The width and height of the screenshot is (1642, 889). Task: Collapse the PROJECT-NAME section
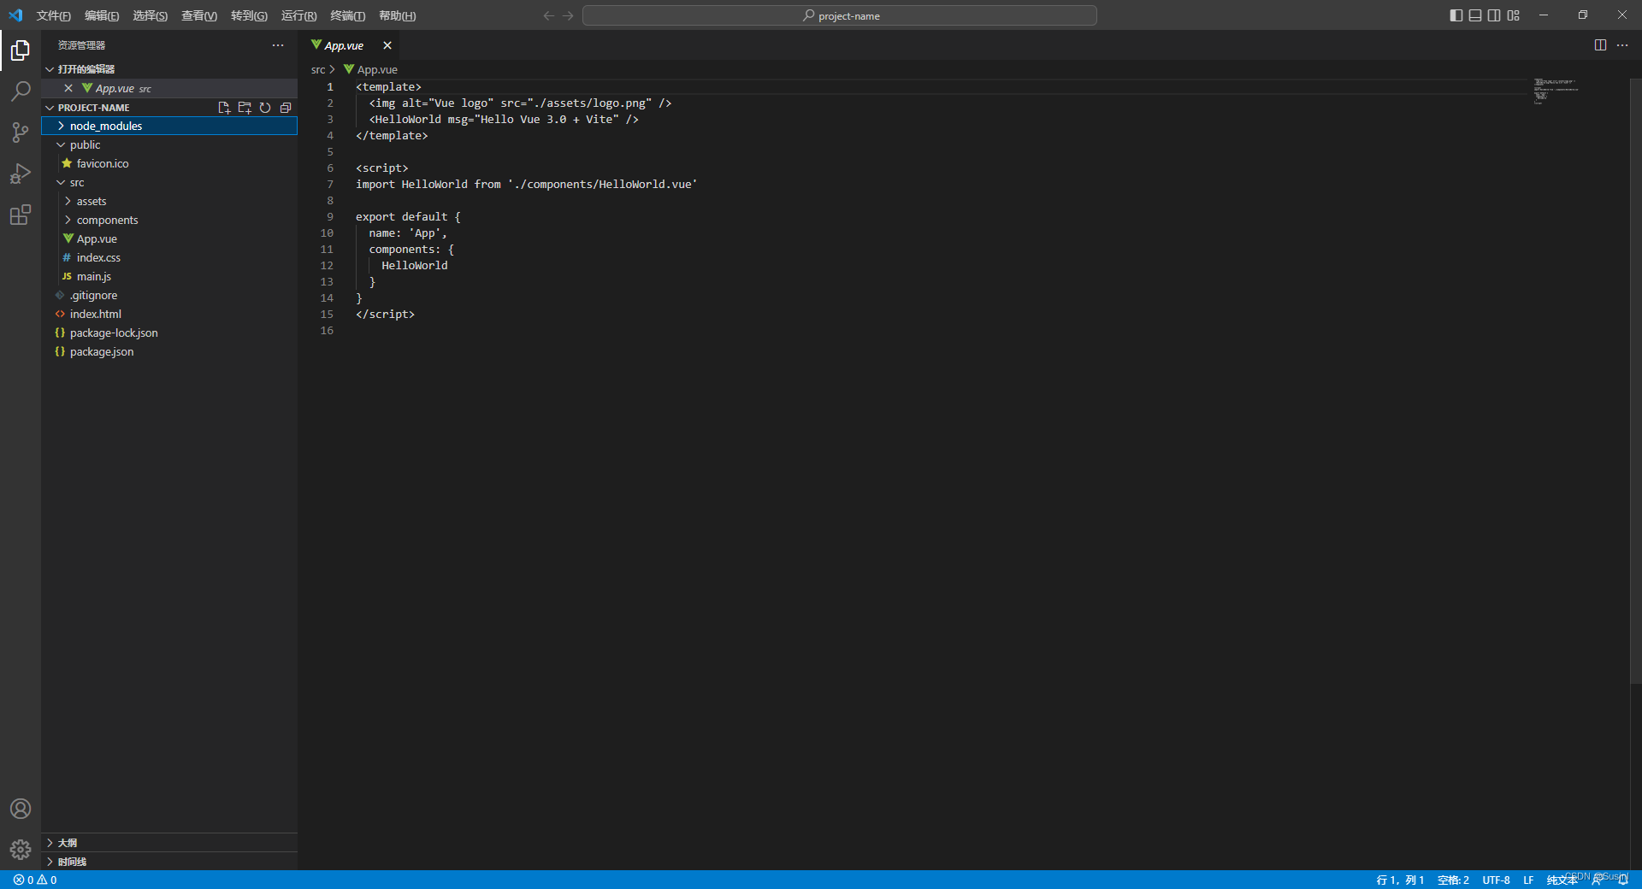50,108
